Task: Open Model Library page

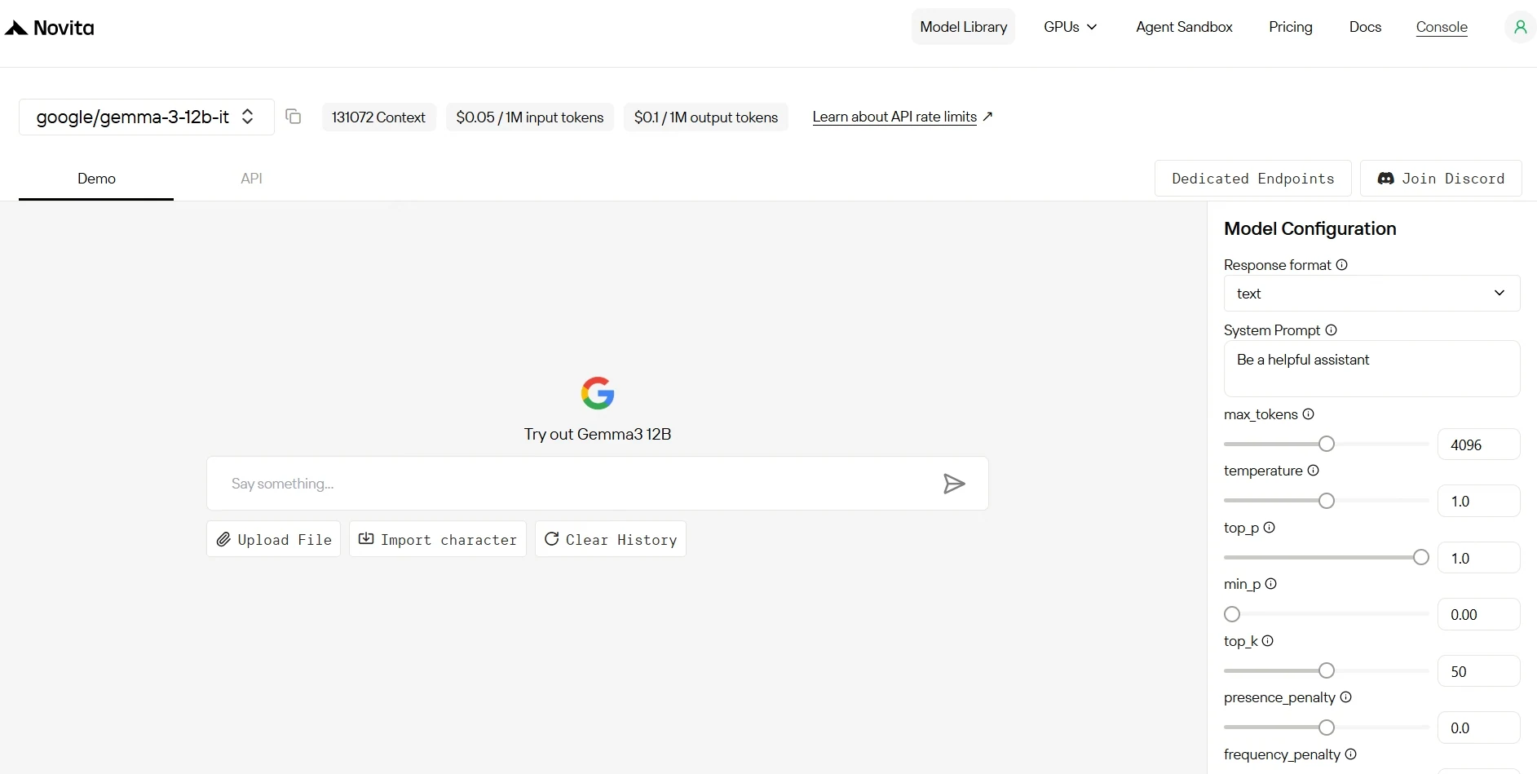Action: [963, 27]
